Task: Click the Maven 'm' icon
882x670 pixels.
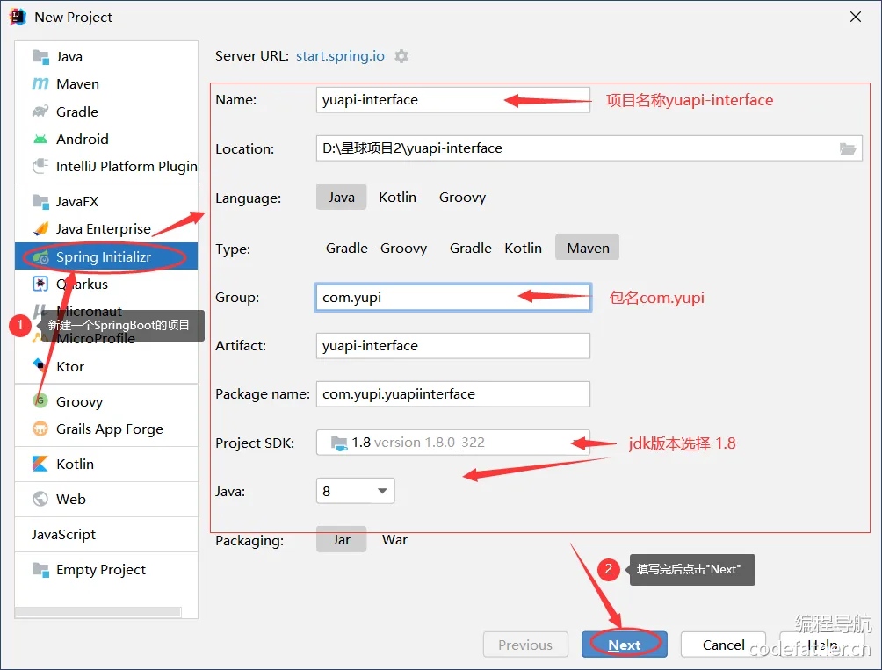Action: tap(40, 83)
